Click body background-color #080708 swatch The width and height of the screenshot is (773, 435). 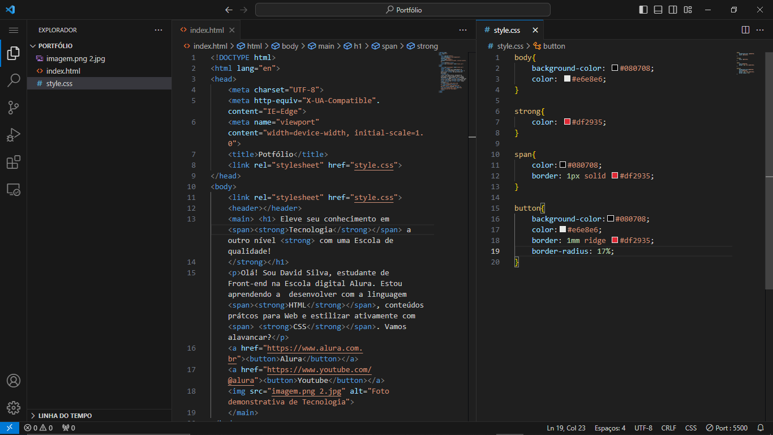(615, 68)
